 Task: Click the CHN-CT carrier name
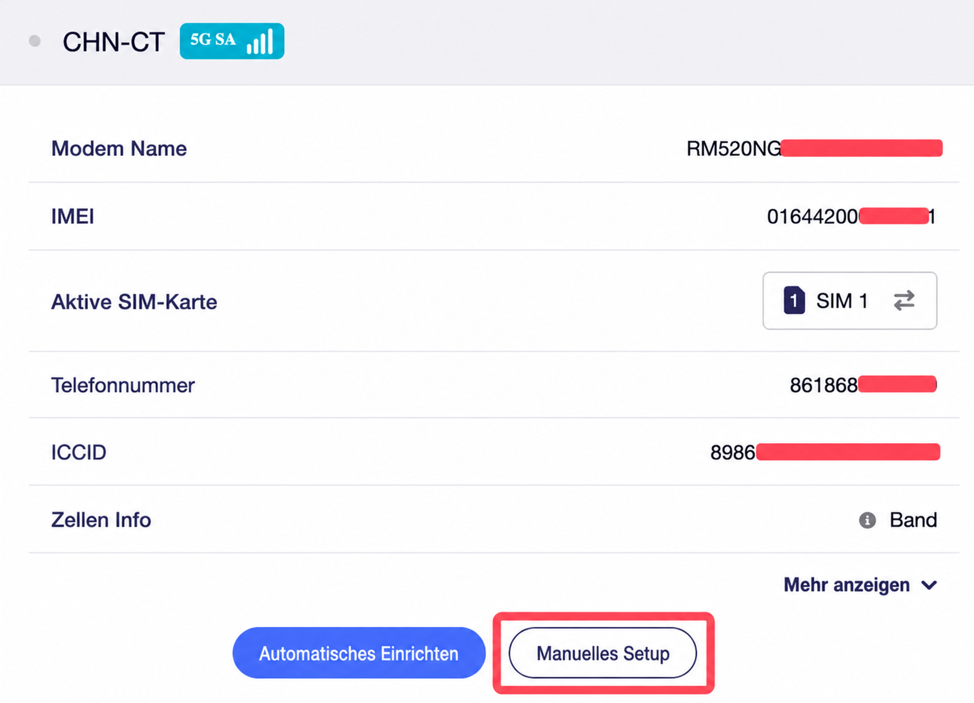point(113,42)
